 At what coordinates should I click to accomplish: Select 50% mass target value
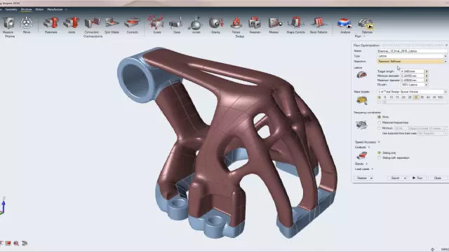coord(441,97)
